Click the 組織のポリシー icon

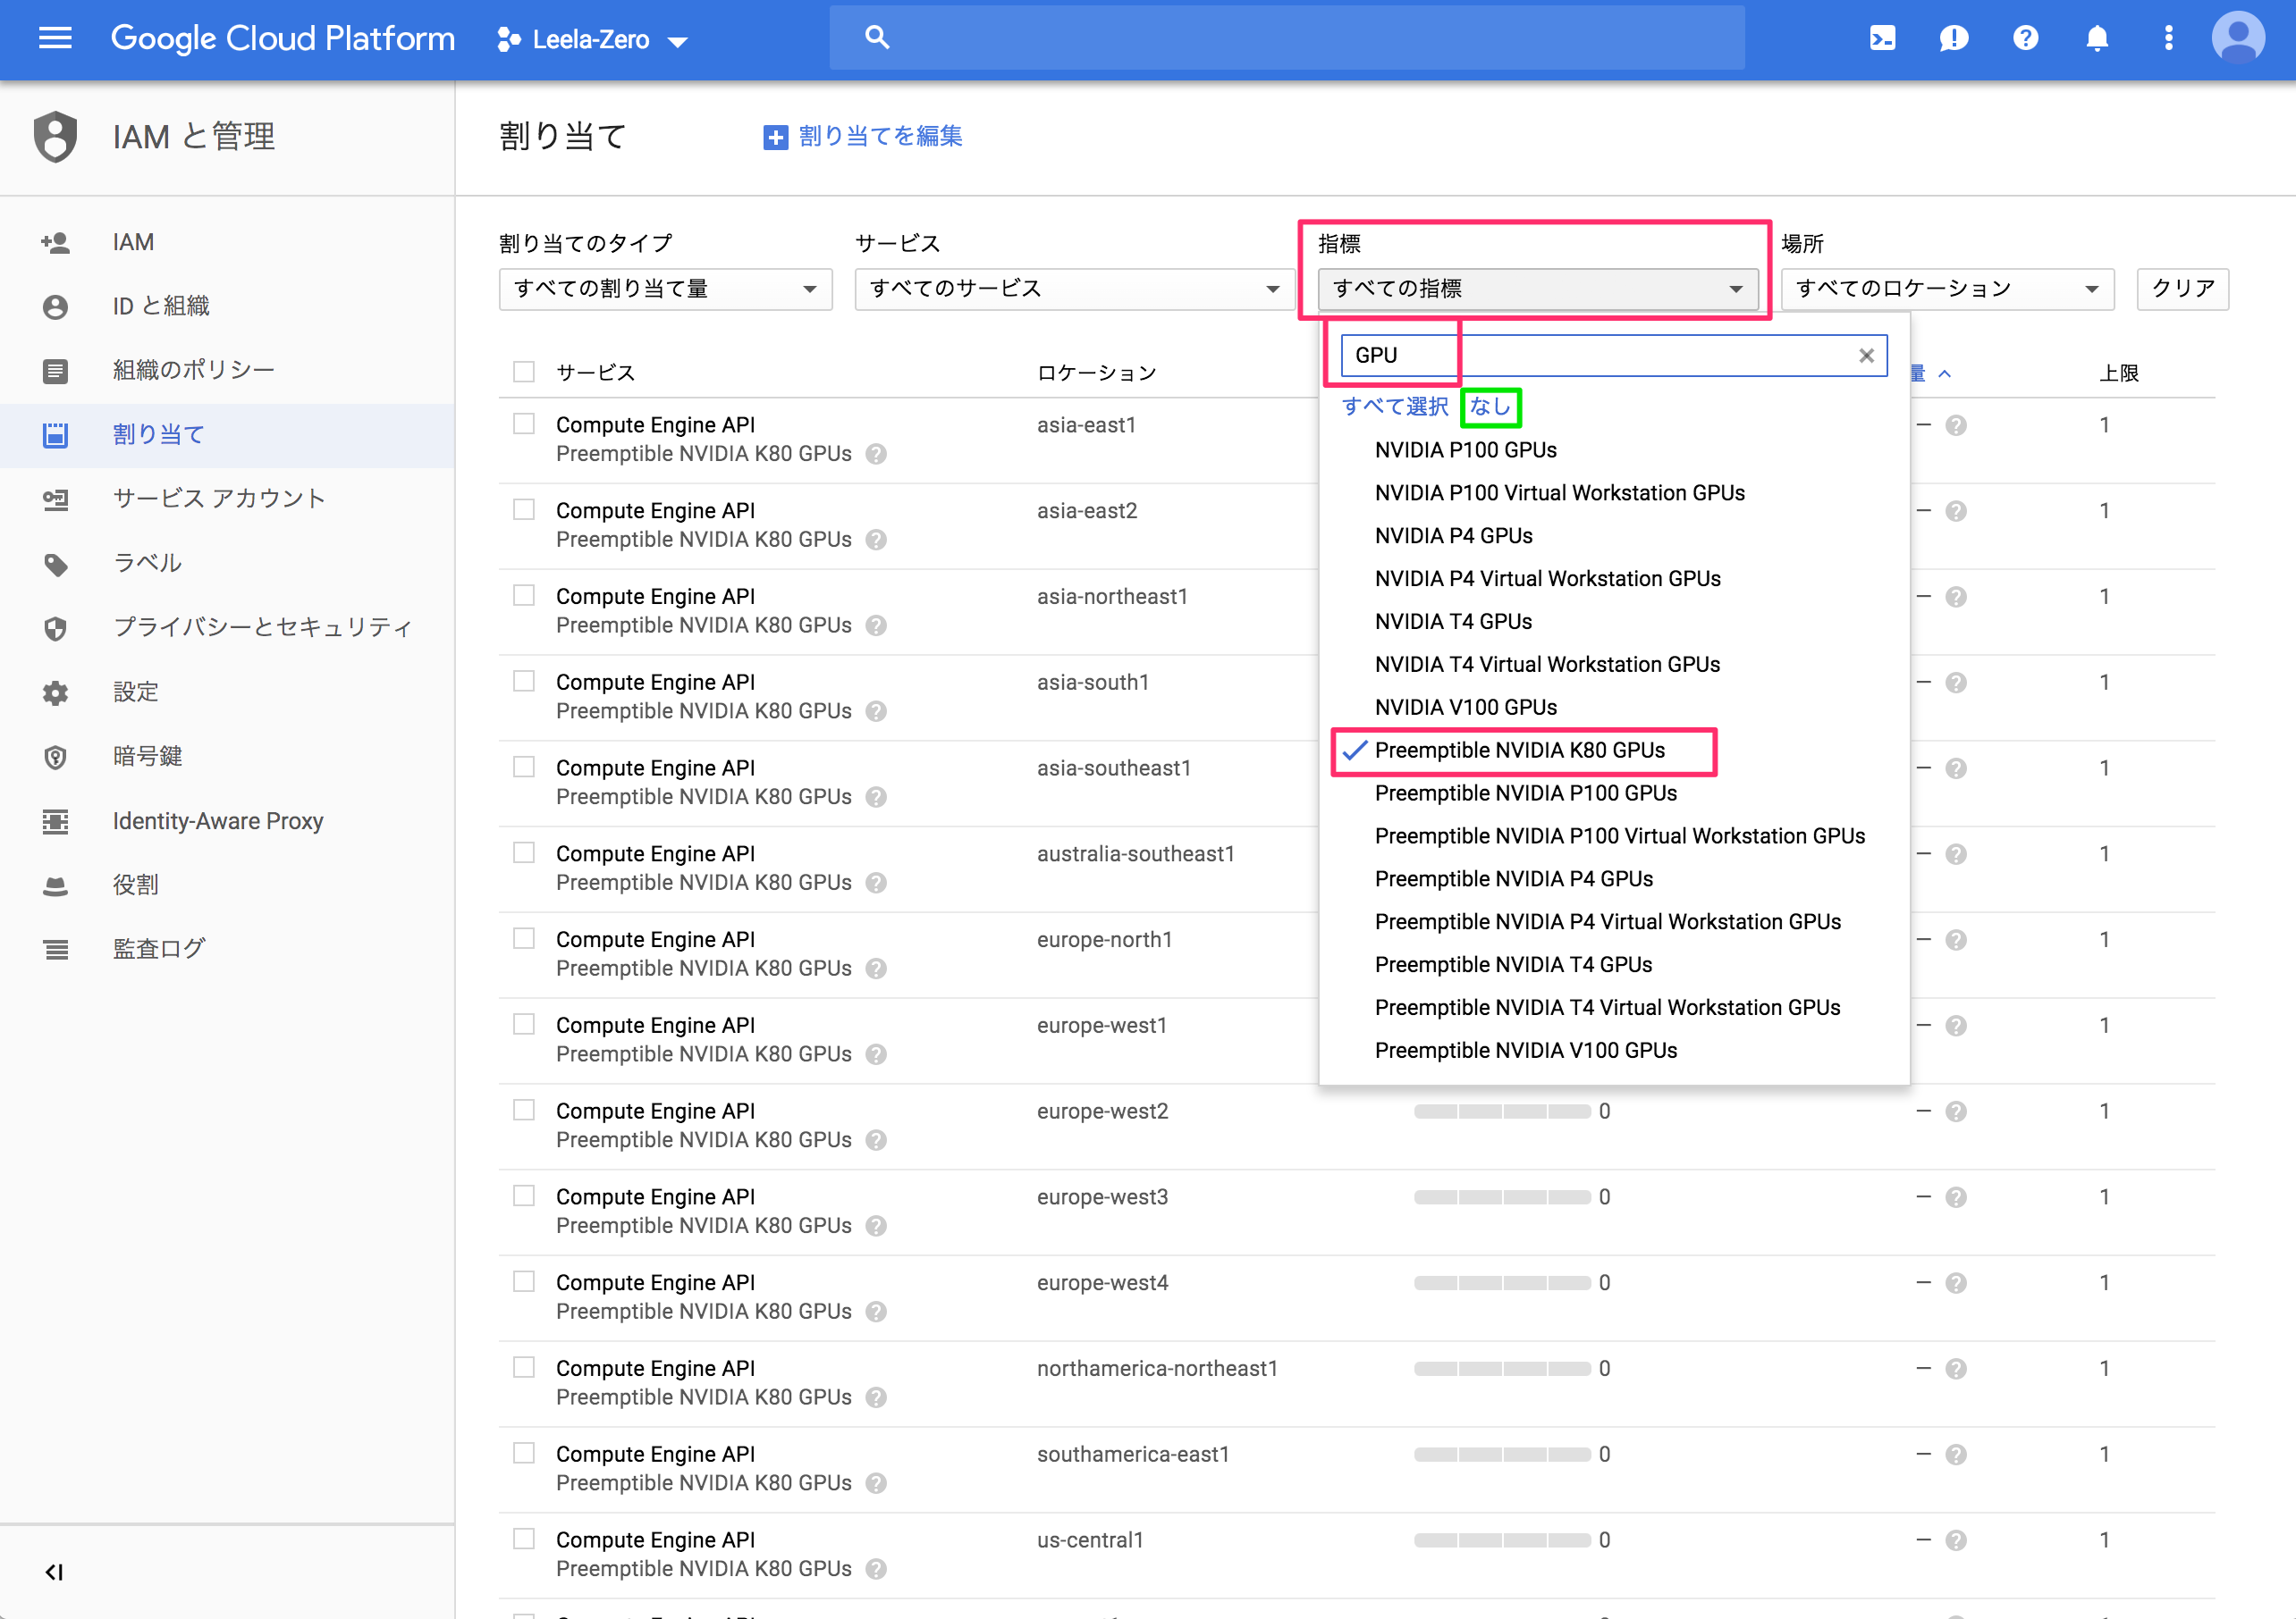pos(53,368)
